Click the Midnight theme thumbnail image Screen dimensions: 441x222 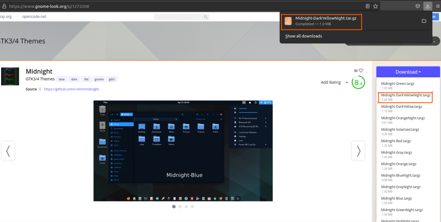10,76
